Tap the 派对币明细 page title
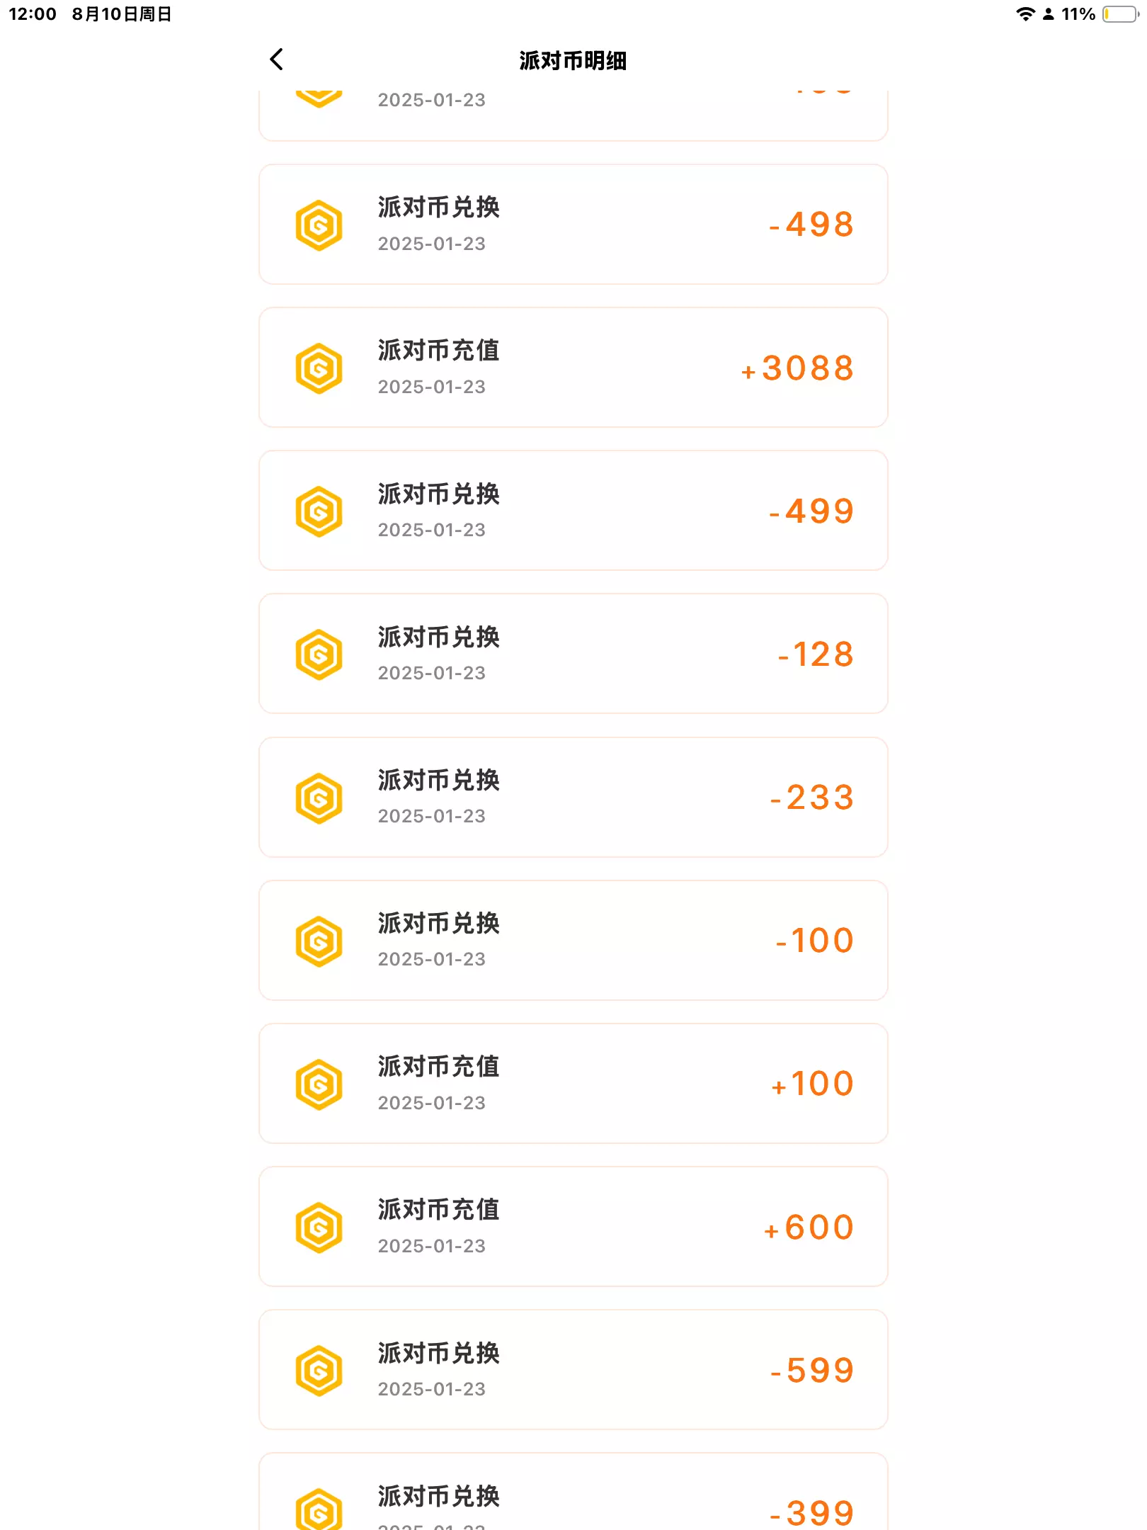Screen dimensions: 1147x1530 [x=573, y=61]
